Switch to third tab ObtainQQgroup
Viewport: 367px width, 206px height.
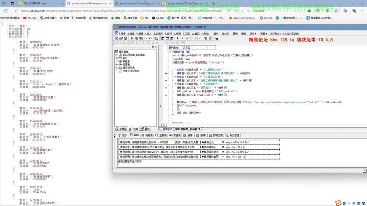137,4
